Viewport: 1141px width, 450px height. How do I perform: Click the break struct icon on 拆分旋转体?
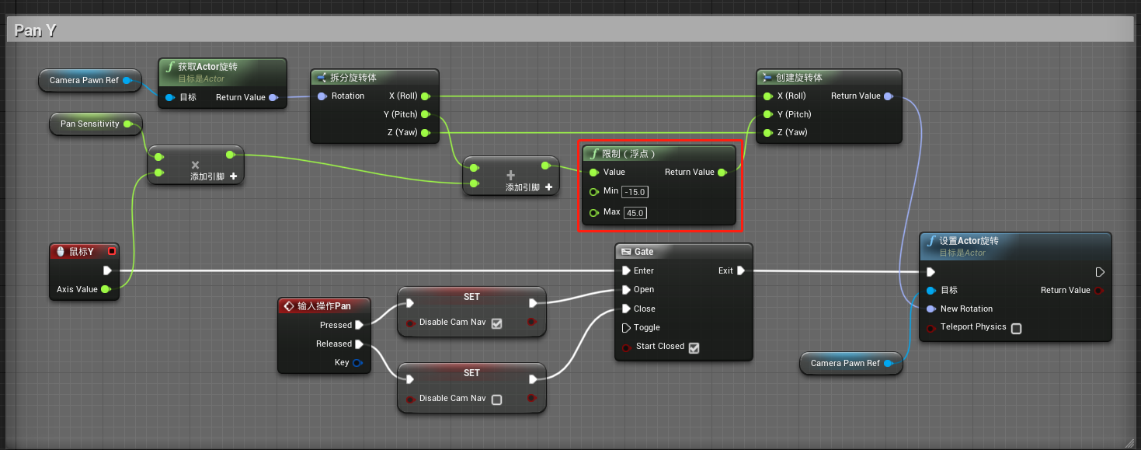pos(322,78)
